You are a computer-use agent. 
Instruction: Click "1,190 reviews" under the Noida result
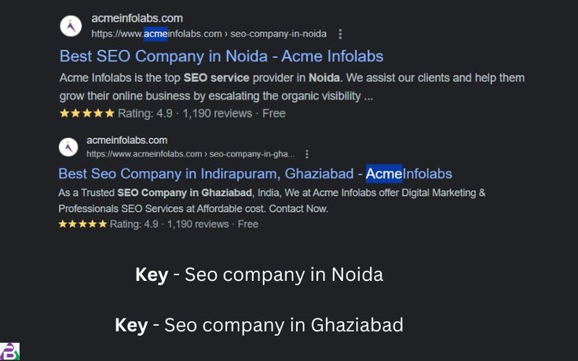click(x=217, y=113)
